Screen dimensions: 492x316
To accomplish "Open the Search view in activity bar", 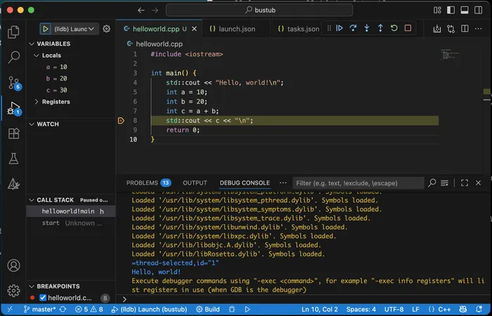I will pyautogui.click(x=13, y=58).
